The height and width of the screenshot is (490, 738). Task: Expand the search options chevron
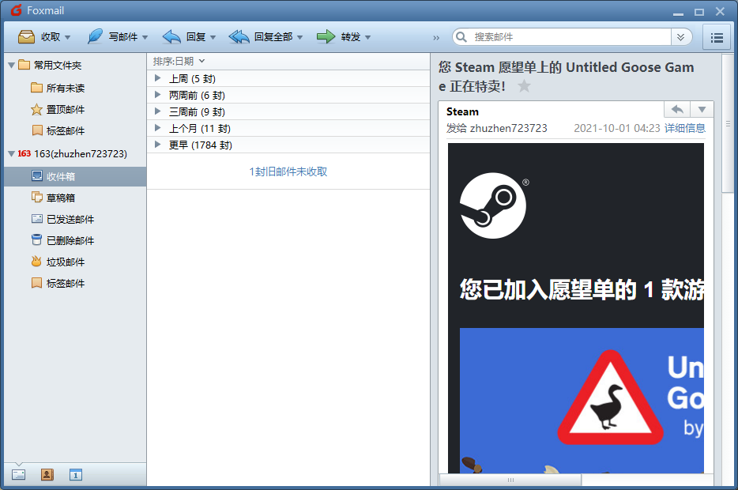(x=680, y=37)
